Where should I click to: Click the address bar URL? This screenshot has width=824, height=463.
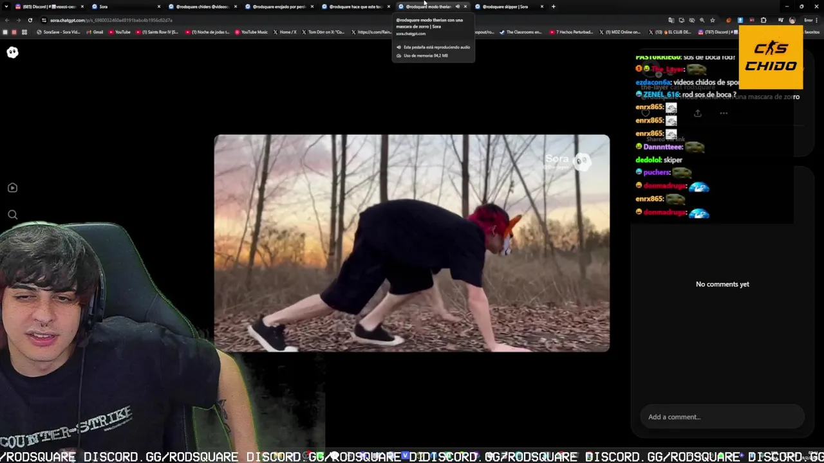(x=111, y=20)
